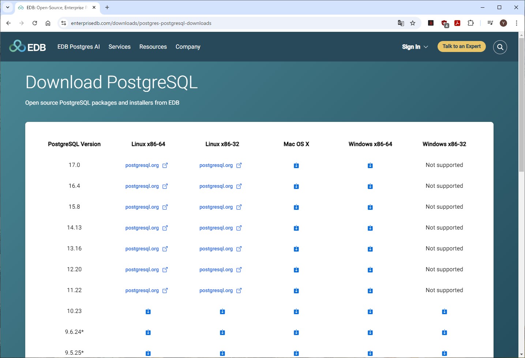Click the translate page icon
The width and height of the screenshot is (525, 358).
coord(401,23)
